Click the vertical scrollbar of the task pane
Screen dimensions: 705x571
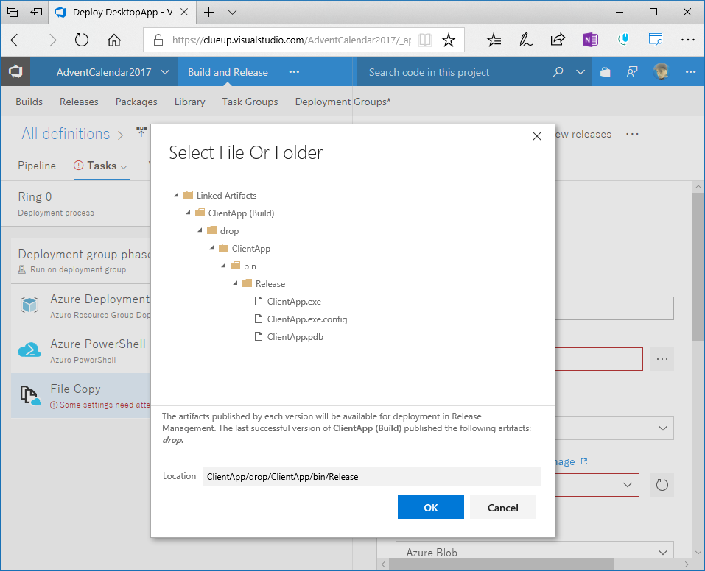point(698,267)
